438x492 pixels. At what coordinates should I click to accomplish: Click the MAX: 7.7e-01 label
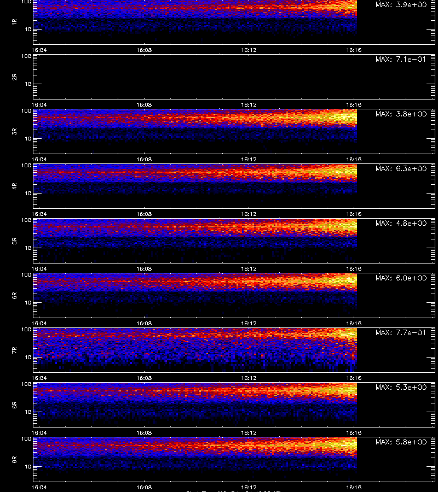click(x=401, y=332)
